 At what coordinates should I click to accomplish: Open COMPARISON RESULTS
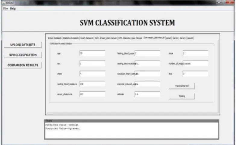coord(23,65)
